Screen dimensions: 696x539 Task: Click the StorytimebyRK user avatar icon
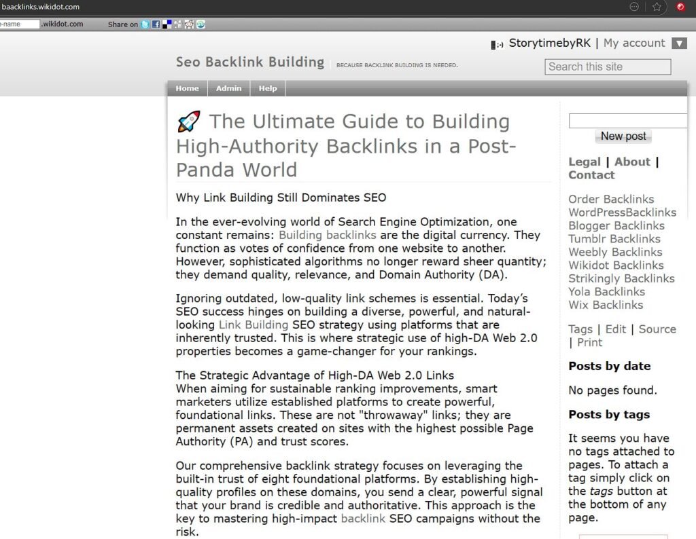(496, 44)
